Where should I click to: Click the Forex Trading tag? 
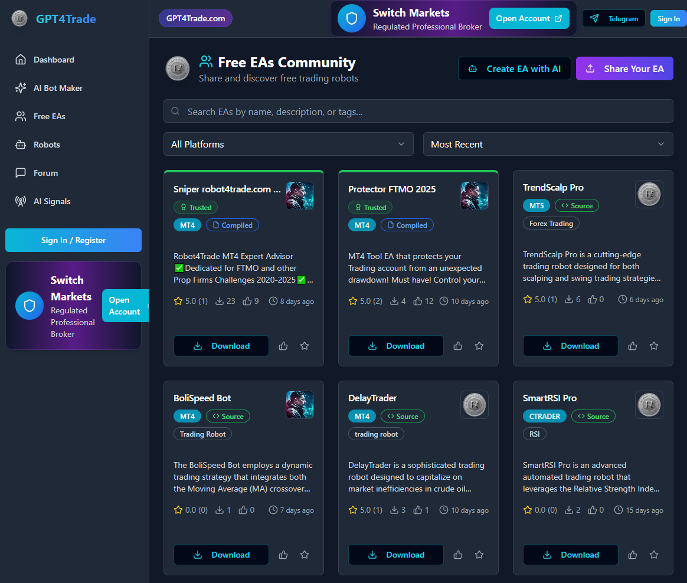[x=551, y=224]
